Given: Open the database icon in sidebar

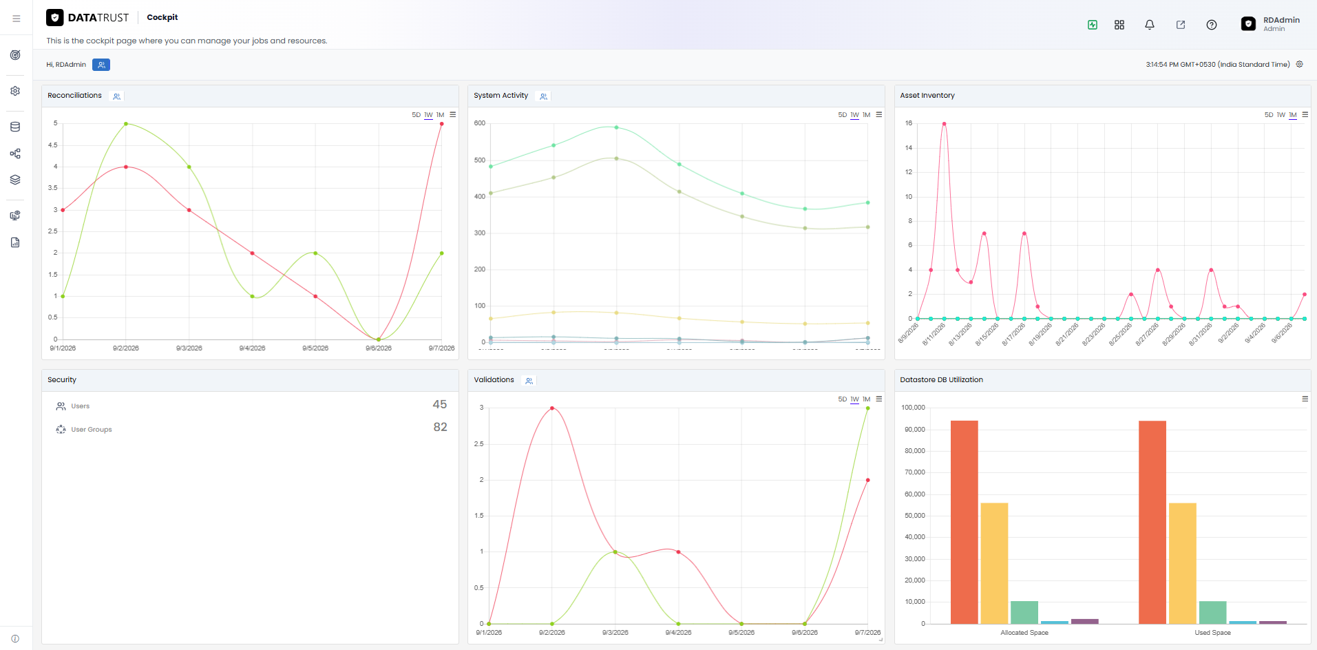Looking at the screenshot, I should coord(15,127).
